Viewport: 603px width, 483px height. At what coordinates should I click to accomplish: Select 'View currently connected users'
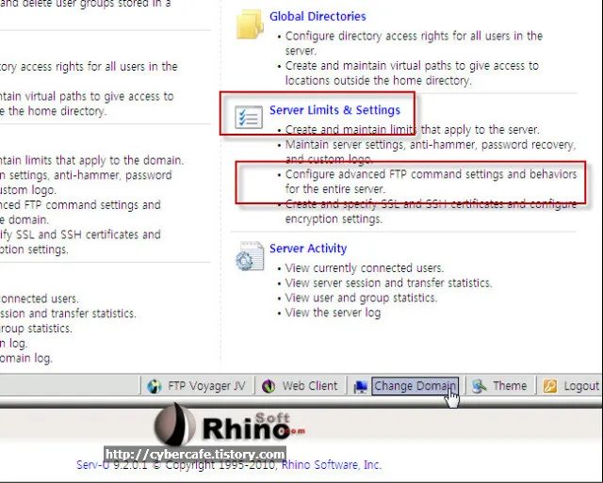pyautogui.click(x=364, y=268)
